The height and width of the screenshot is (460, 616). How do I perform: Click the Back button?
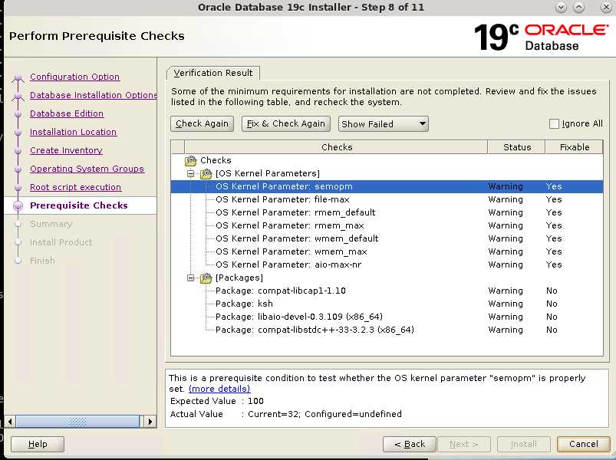410,444
